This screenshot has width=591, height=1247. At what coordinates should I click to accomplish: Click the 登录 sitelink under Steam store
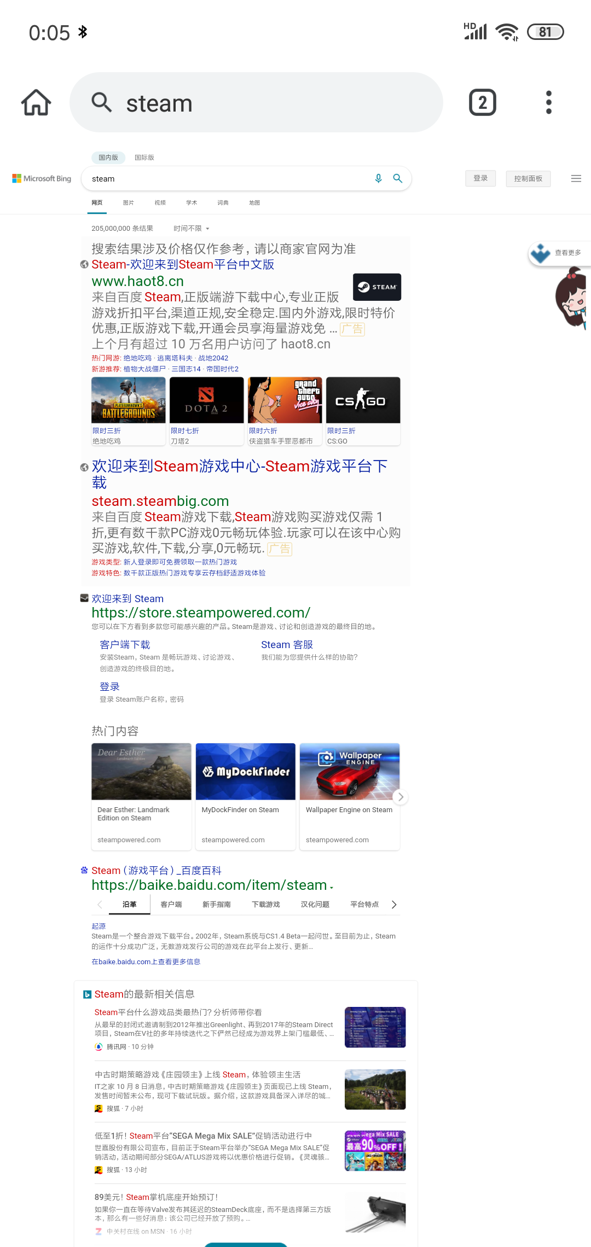point(109,687)
